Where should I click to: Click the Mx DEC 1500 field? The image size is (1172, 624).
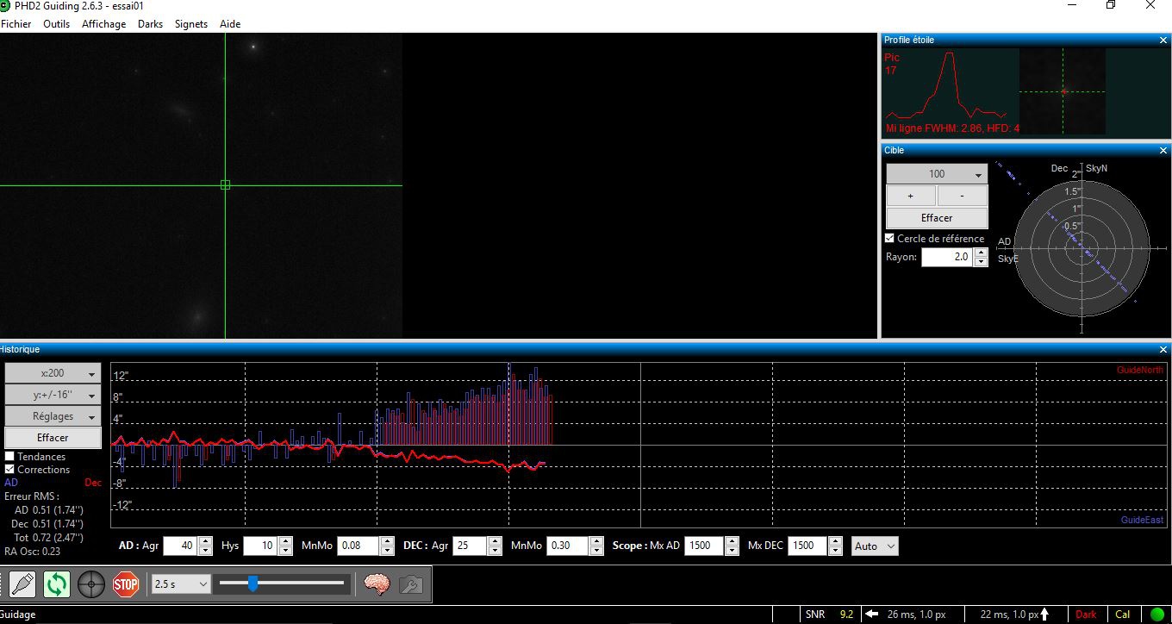tap(807, 546)
